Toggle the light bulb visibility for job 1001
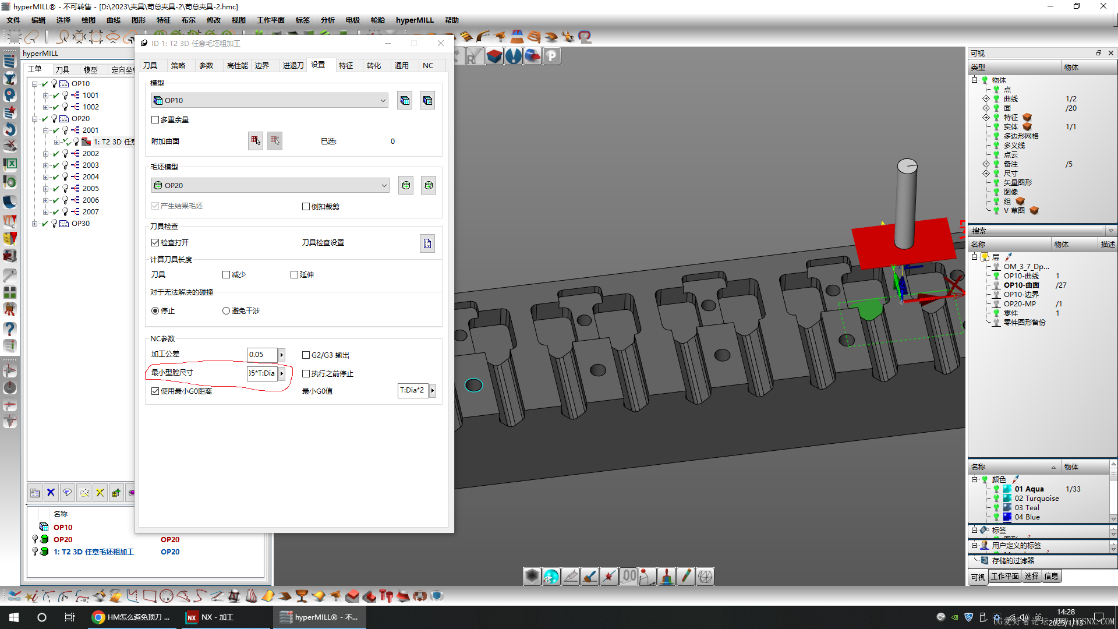1118x629 pixels. [65, 96]
